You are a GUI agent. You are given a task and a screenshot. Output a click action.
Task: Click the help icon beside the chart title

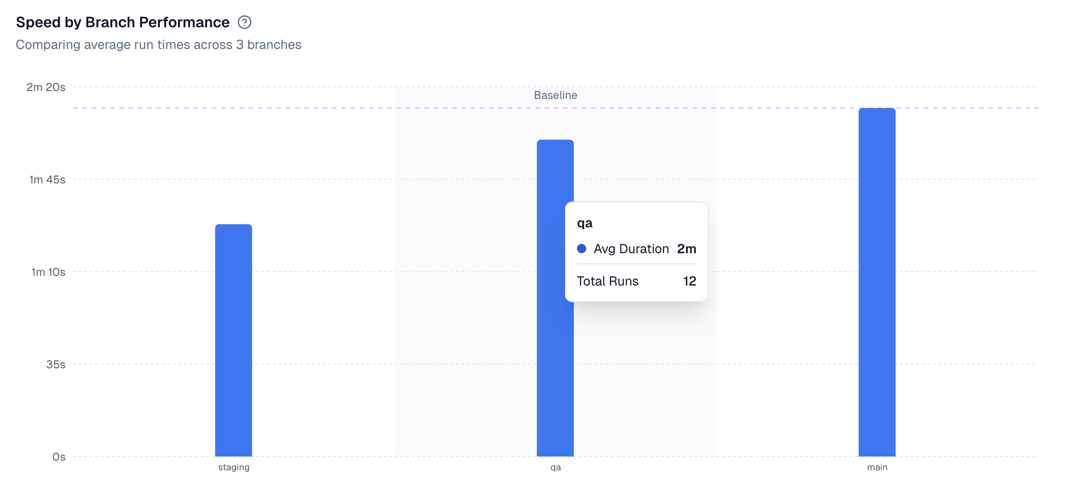tap(245, 22)
